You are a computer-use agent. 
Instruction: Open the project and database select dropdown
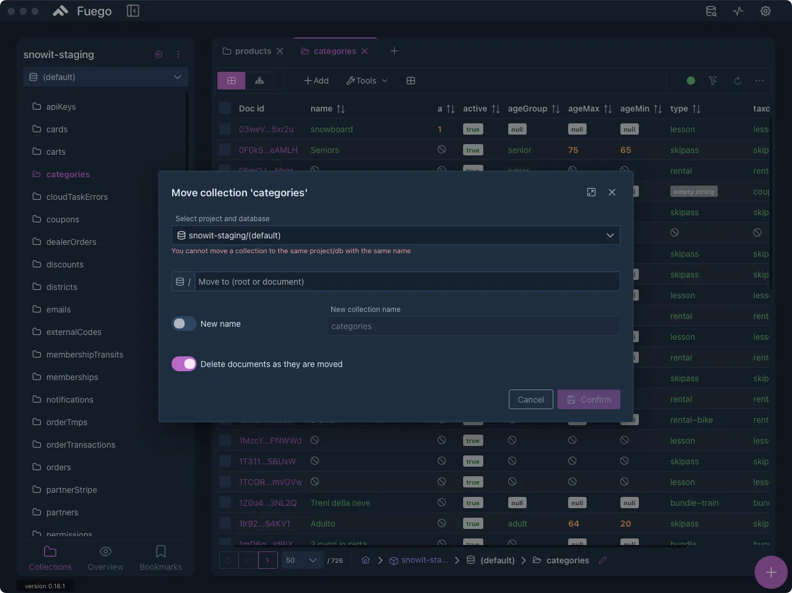(395, 235)
